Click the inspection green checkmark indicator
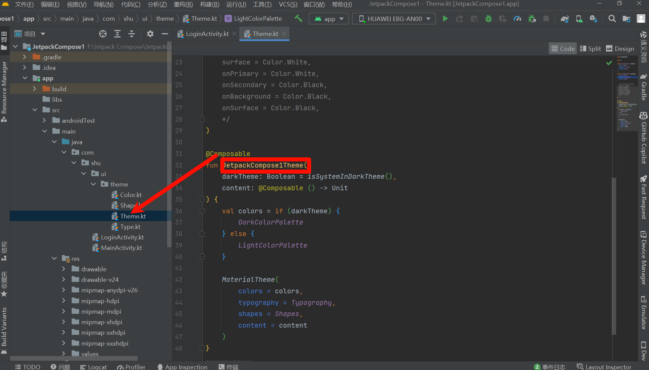This screenshot has width=649, height=370. (x=609, y=63)
